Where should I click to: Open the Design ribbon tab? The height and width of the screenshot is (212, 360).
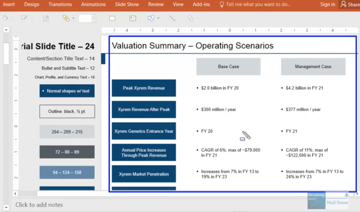pos(32,4)
